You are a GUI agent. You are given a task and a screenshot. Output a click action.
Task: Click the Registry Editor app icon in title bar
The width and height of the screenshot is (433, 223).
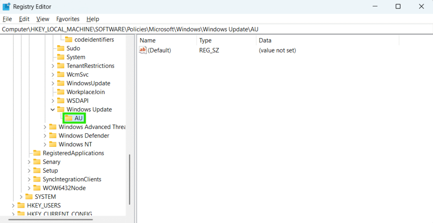(x=7, y=7)
